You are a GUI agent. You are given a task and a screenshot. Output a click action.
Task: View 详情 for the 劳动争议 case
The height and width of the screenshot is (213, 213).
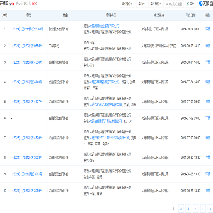208,46
